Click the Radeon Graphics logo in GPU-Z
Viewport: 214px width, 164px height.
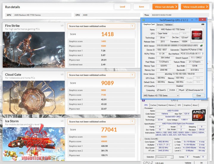[197, 35]
